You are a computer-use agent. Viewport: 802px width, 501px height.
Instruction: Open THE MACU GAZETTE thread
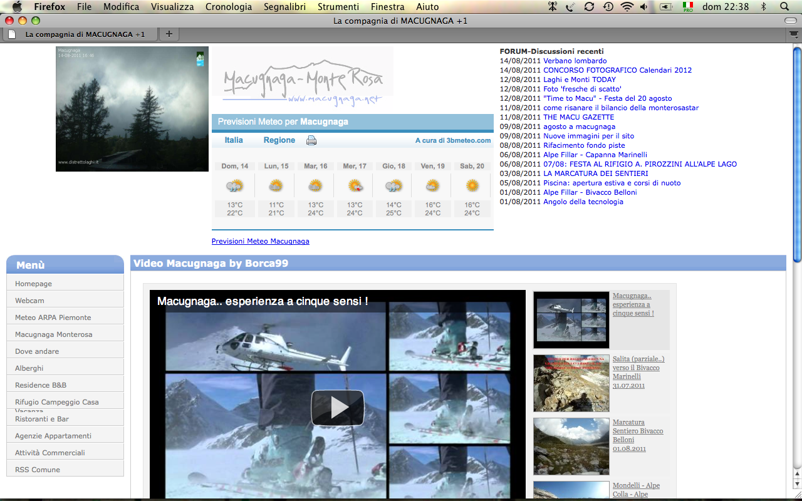pyautogui.click(x=579, y=117)
